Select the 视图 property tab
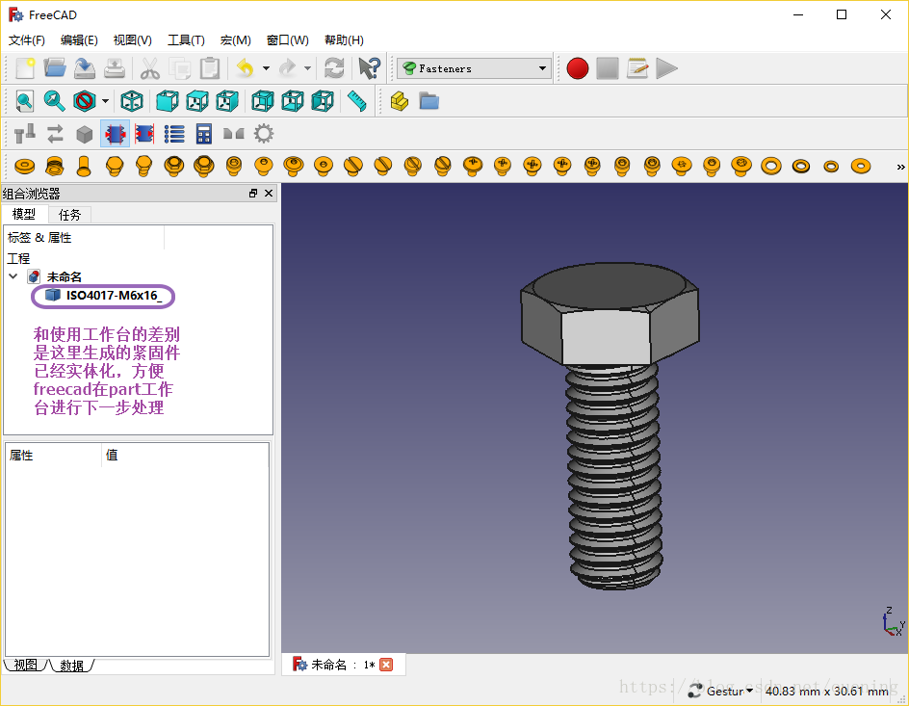Viewport: 909px width, 706px height. click(25, 665)
